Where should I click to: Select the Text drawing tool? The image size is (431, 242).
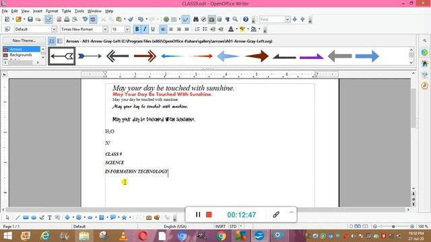tap(50, 218)
